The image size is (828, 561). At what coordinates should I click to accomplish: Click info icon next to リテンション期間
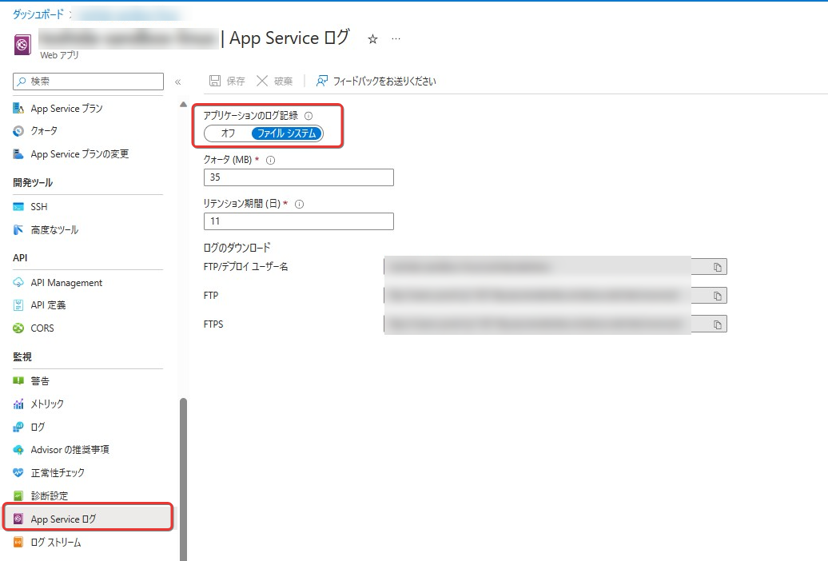tap(300, 204)
